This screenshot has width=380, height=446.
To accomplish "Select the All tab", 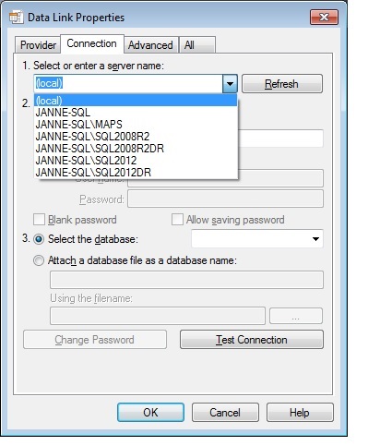I will [196, 45].
